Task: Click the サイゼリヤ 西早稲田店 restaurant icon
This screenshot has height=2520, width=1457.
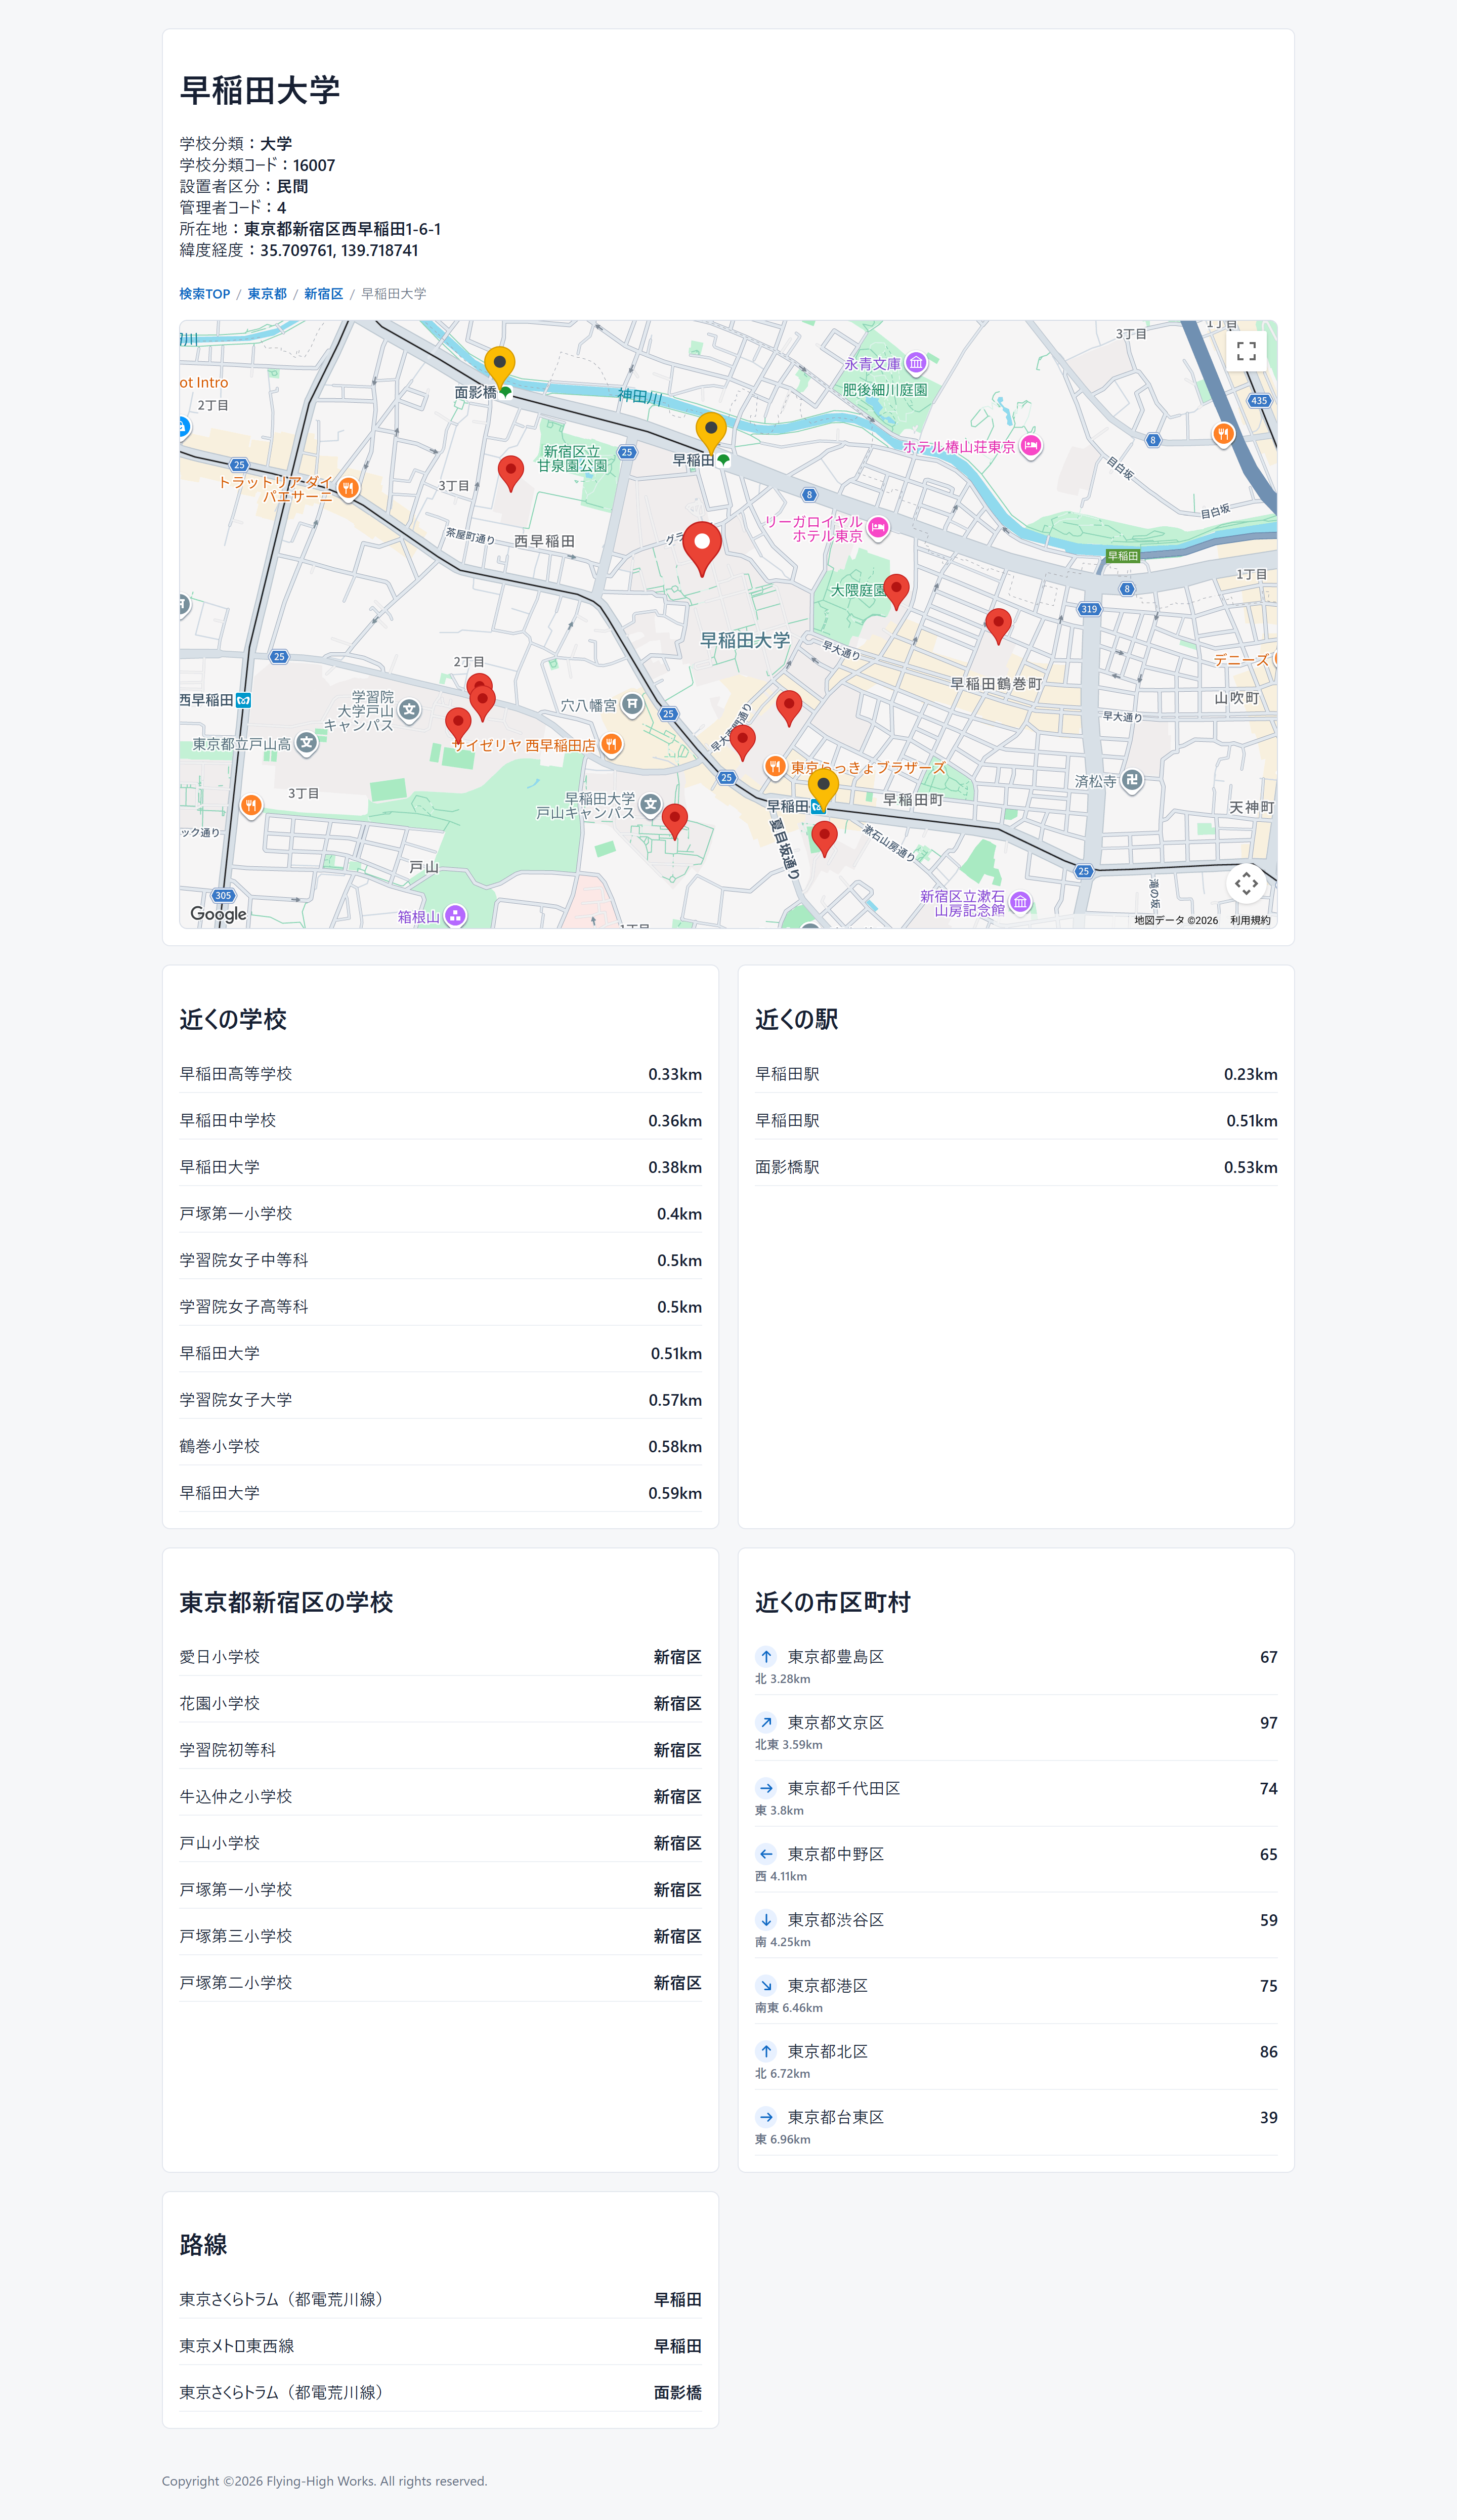Action: click(611, 745)
